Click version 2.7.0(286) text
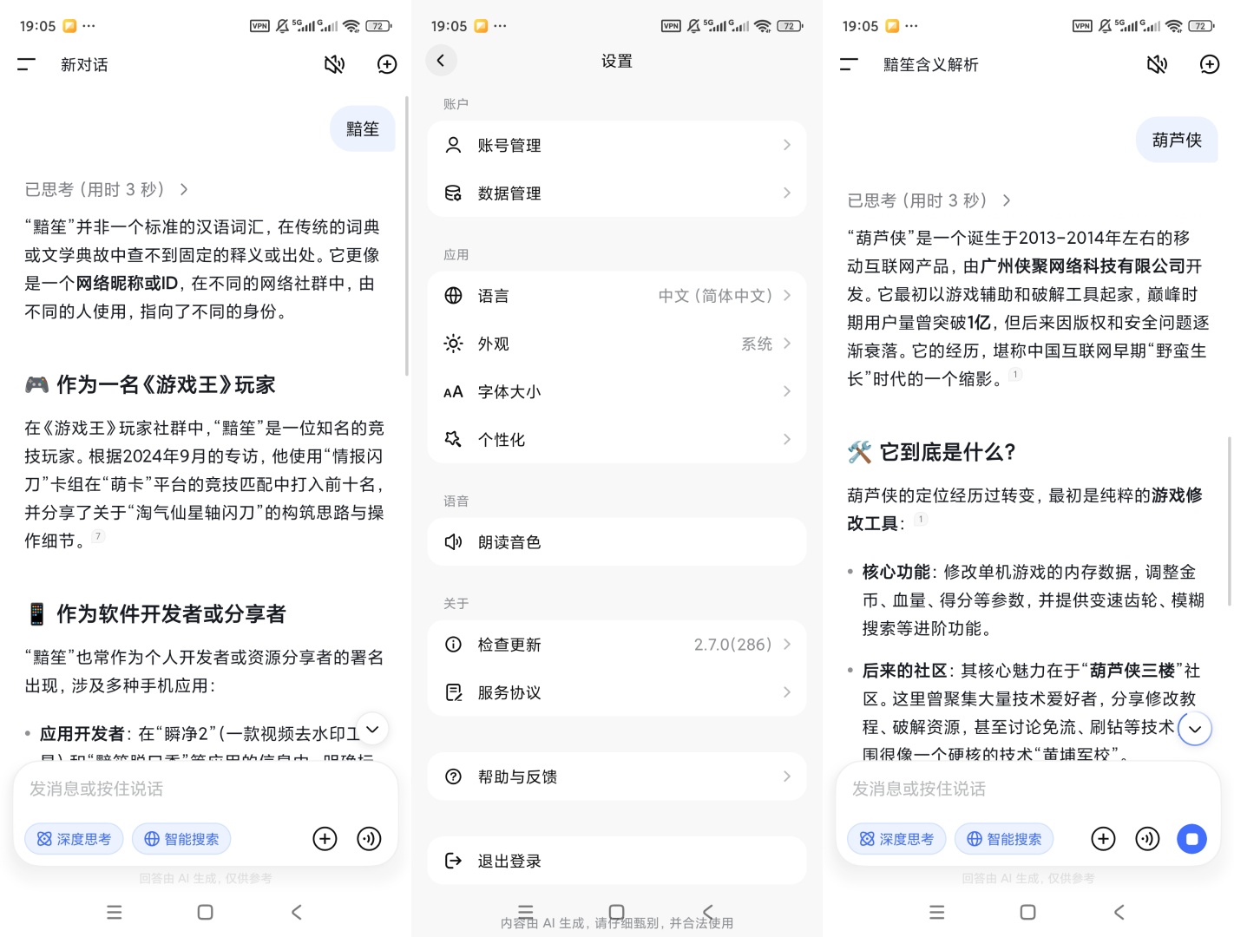The height and width of the screenshot is (937, 1234). [732, 645]
